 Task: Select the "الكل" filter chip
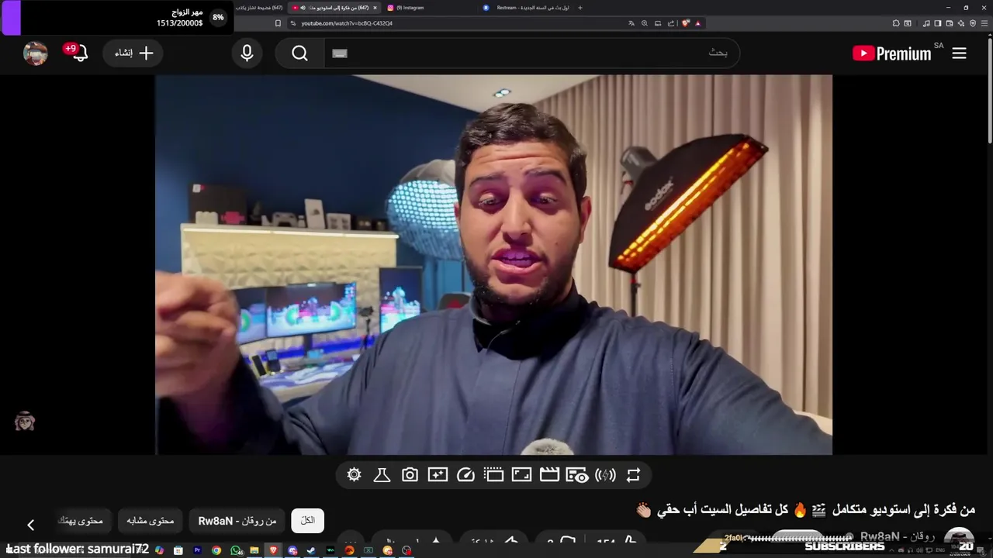coord(307,521)
